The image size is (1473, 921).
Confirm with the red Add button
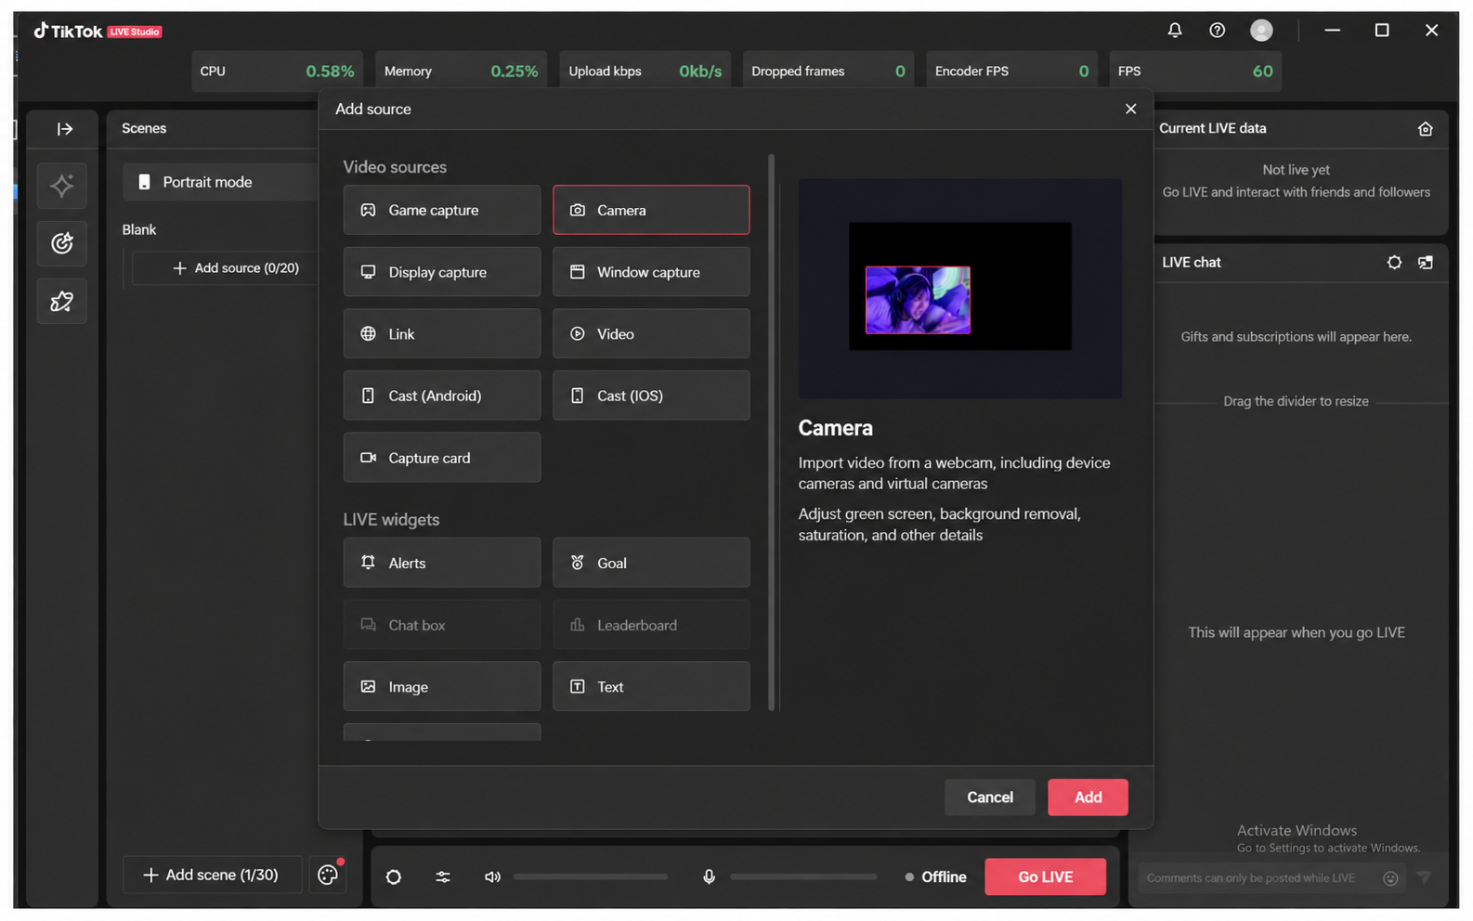(x=1088, y=798)
